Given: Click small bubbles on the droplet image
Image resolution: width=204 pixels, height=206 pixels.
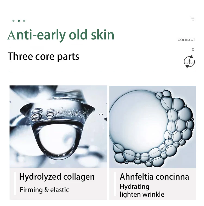Looking at the screenshot, I should pos(43,114).
